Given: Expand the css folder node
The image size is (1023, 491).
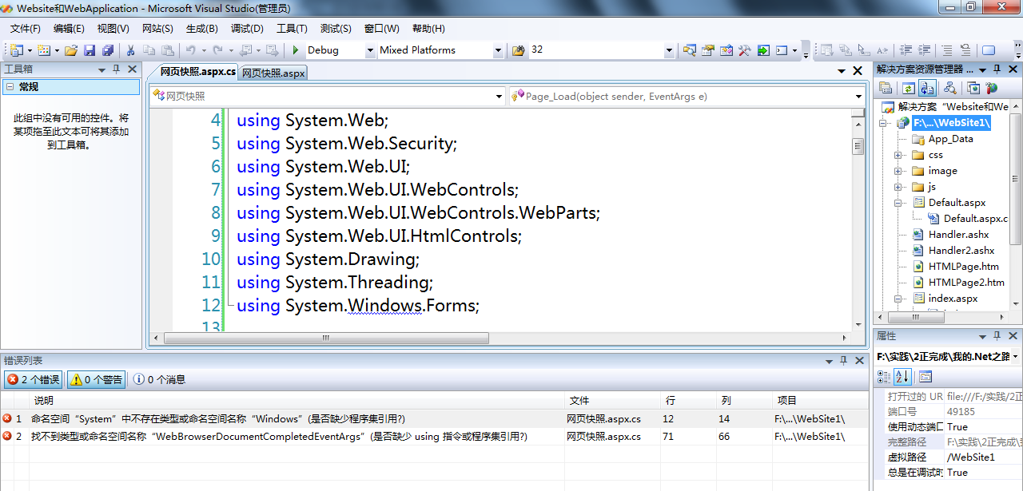Looking at the screenshot, I should [898, 155].
